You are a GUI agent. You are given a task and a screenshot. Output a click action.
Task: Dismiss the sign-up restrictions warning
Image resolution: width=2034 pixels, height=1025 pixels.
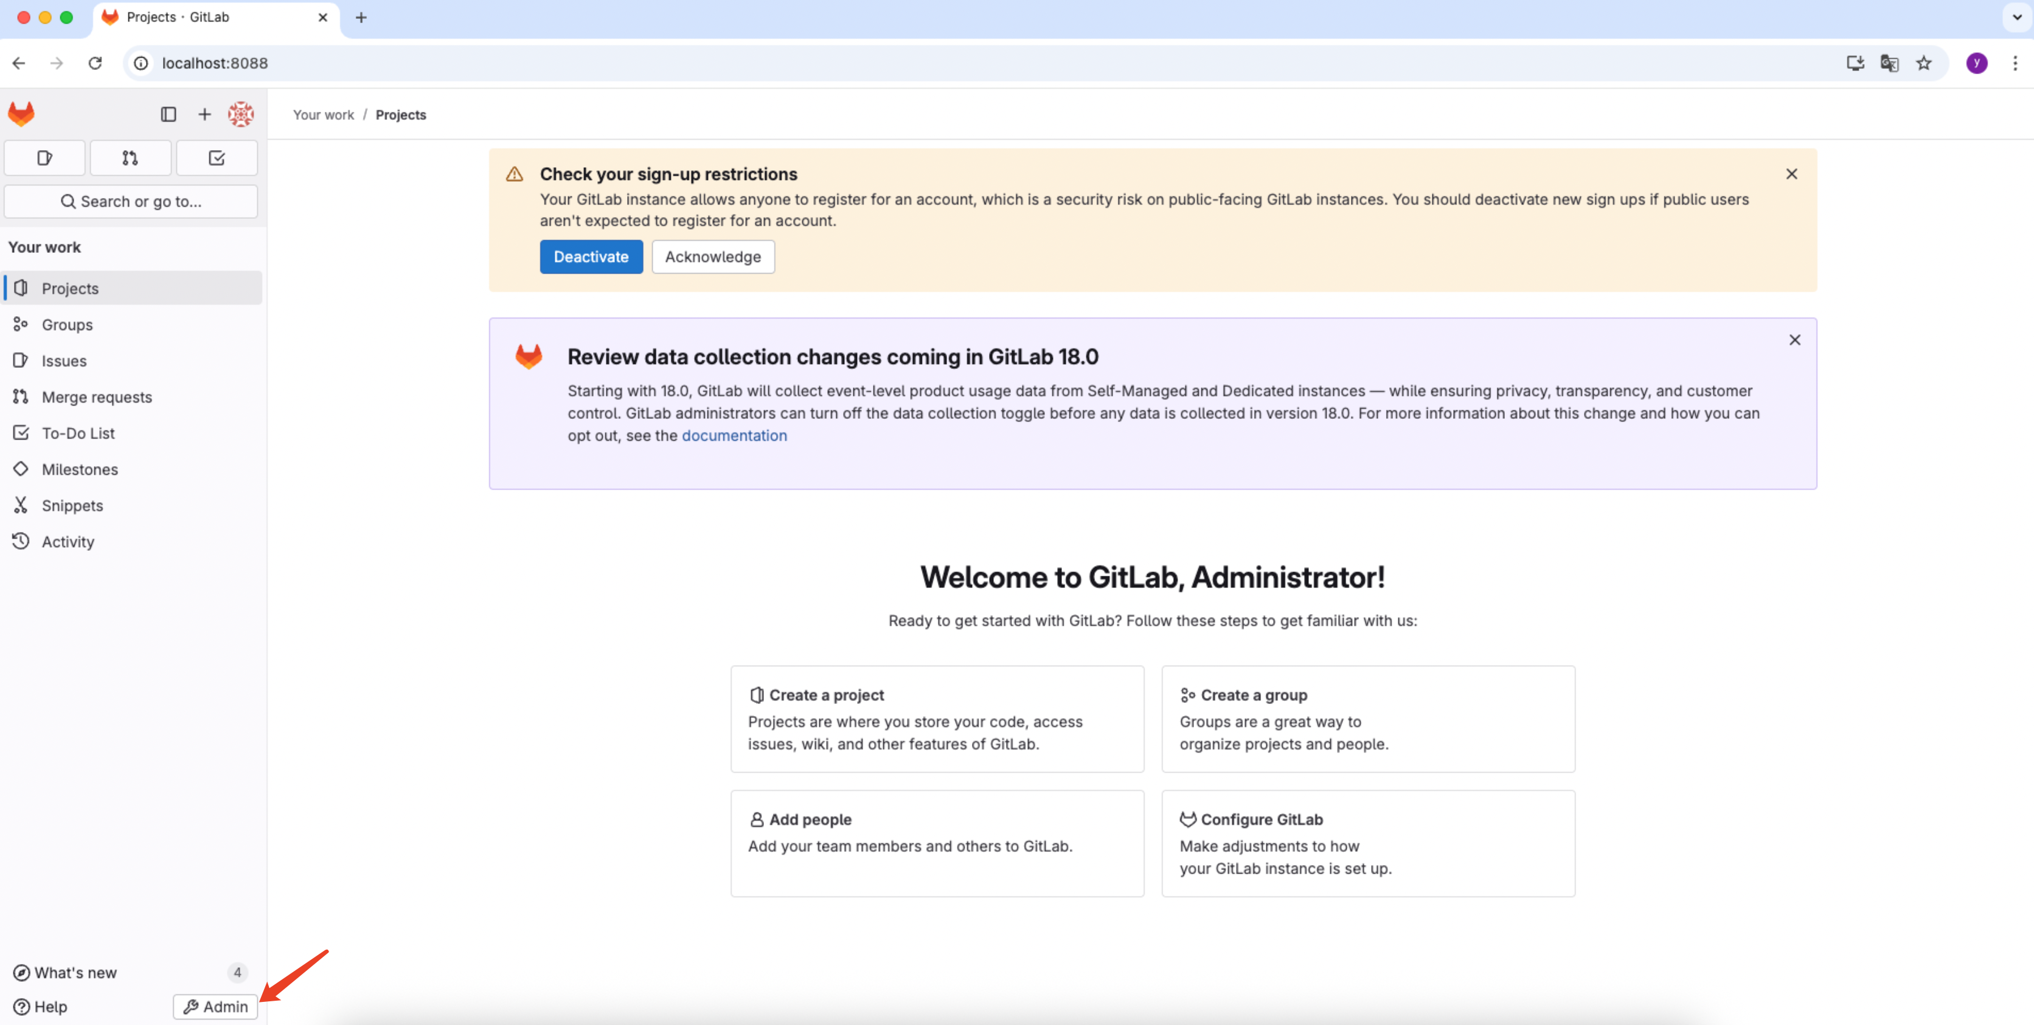pos(1791,174)
